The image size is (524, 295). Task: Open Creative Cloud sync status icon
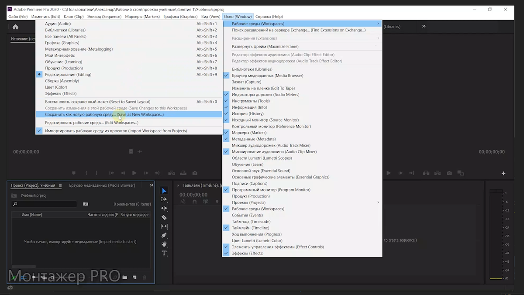click(x=10, y=288)
